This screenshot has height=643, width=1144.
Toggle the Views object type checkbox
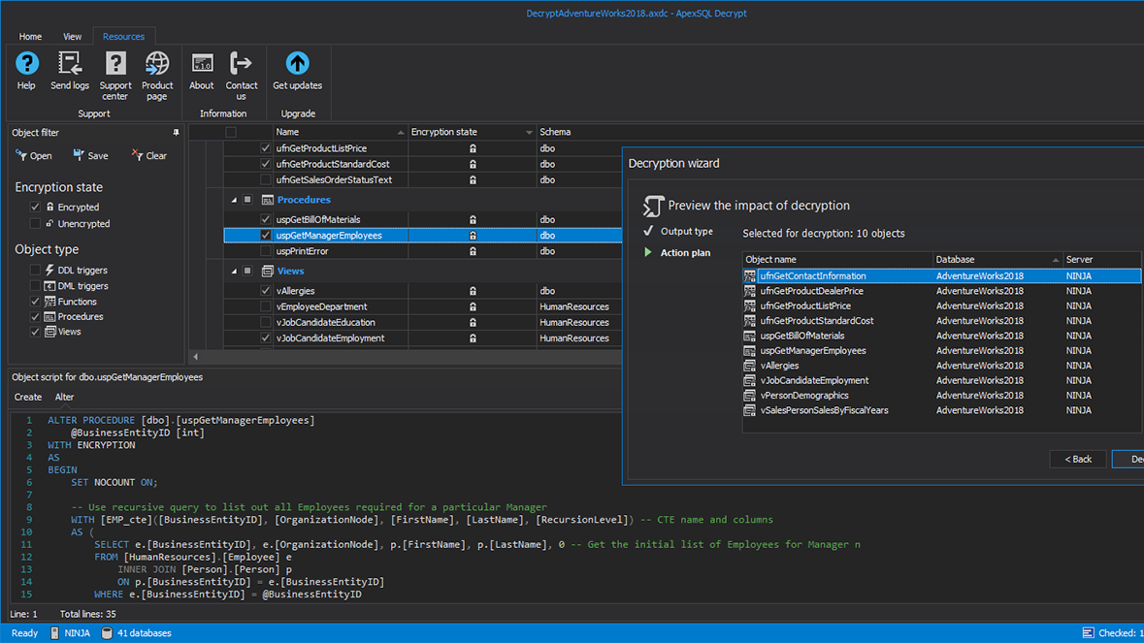click(x=35, y=332)
